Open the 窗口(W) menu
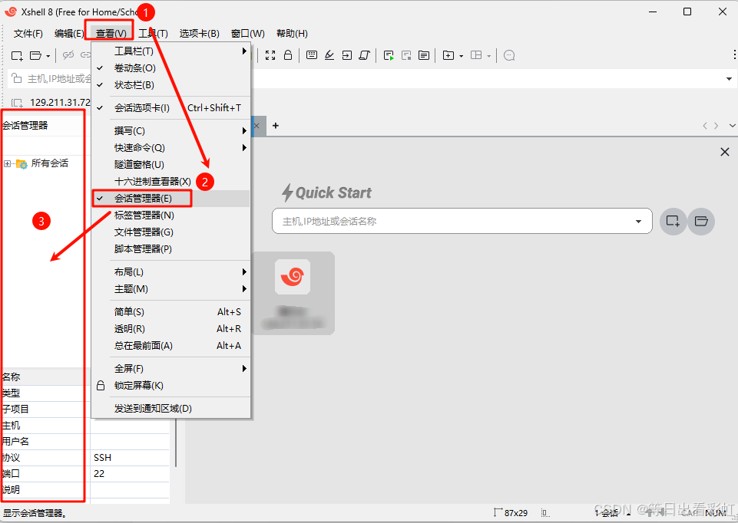Image resolution: width=738 pixels, height=523 pixels. point(247,34)
